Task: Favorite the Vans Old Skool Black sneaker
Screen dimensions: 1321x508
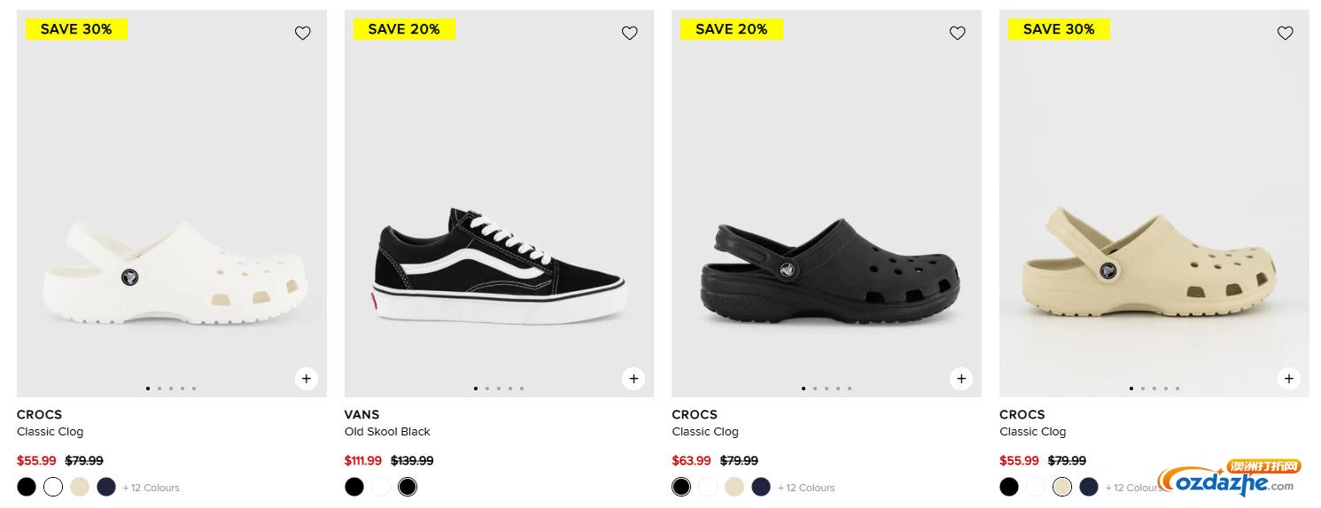Action: pyautogui.click(x=630, y=33)
